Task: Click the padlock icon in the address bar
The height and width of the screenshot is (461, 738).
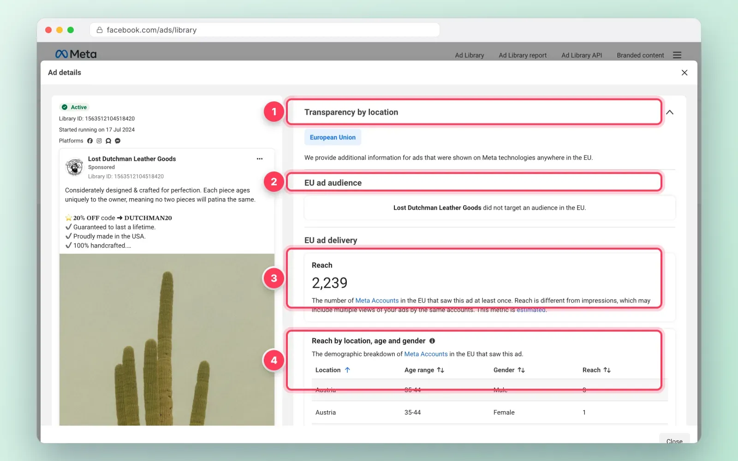Action: tap(99, 30)
